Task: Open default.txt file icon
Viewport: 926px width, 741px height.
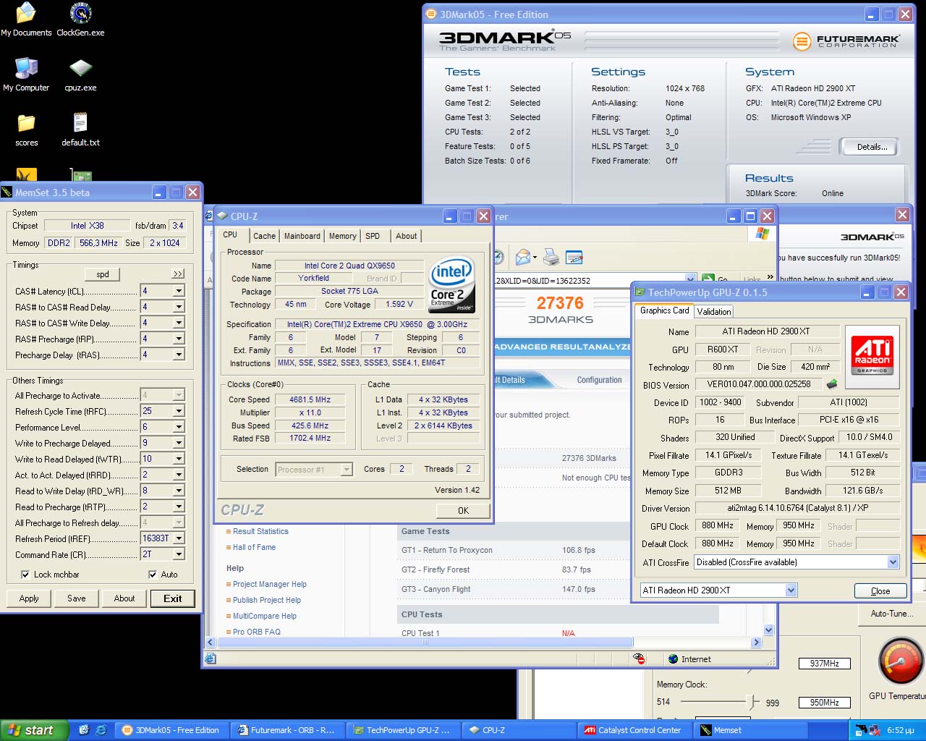Action: click(x=80, y=130)
